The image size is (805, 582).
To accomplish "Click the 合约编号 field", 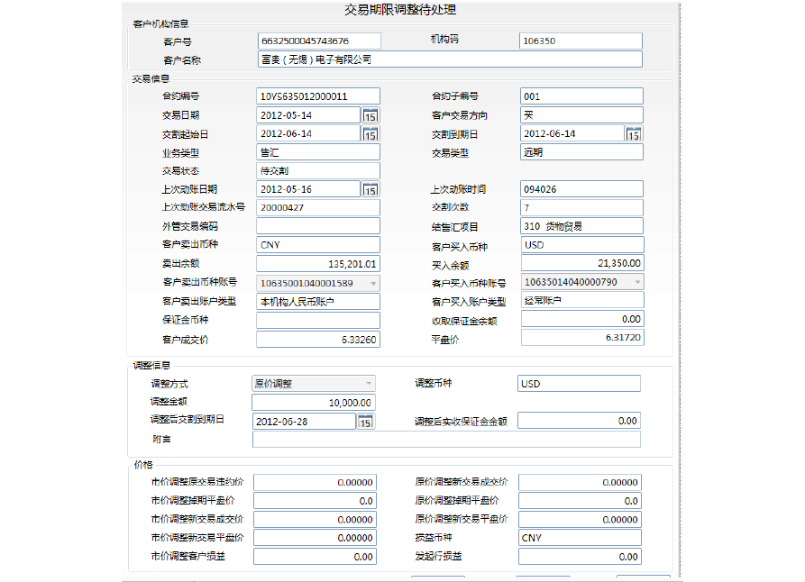I will coord(318,96).
